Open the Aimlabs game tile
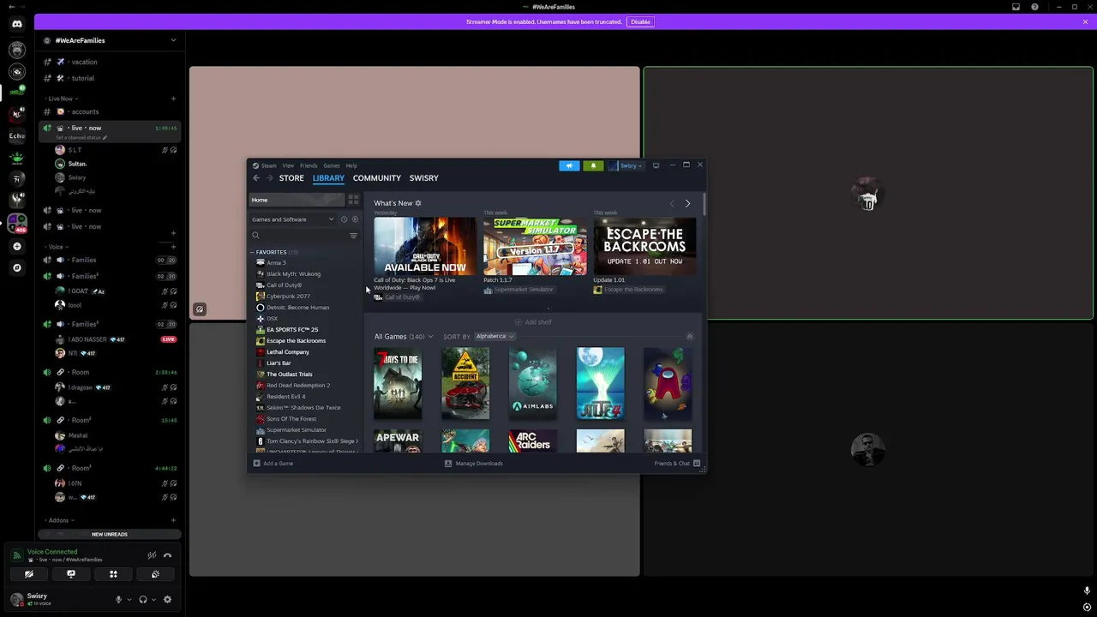The height and width of the screenshot is (617, 1097). (x=533, y=383)
